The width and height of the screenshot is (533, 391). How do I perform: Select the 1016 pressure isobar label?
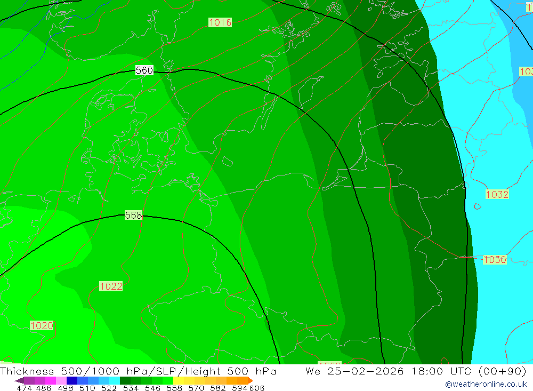[220, 22]
